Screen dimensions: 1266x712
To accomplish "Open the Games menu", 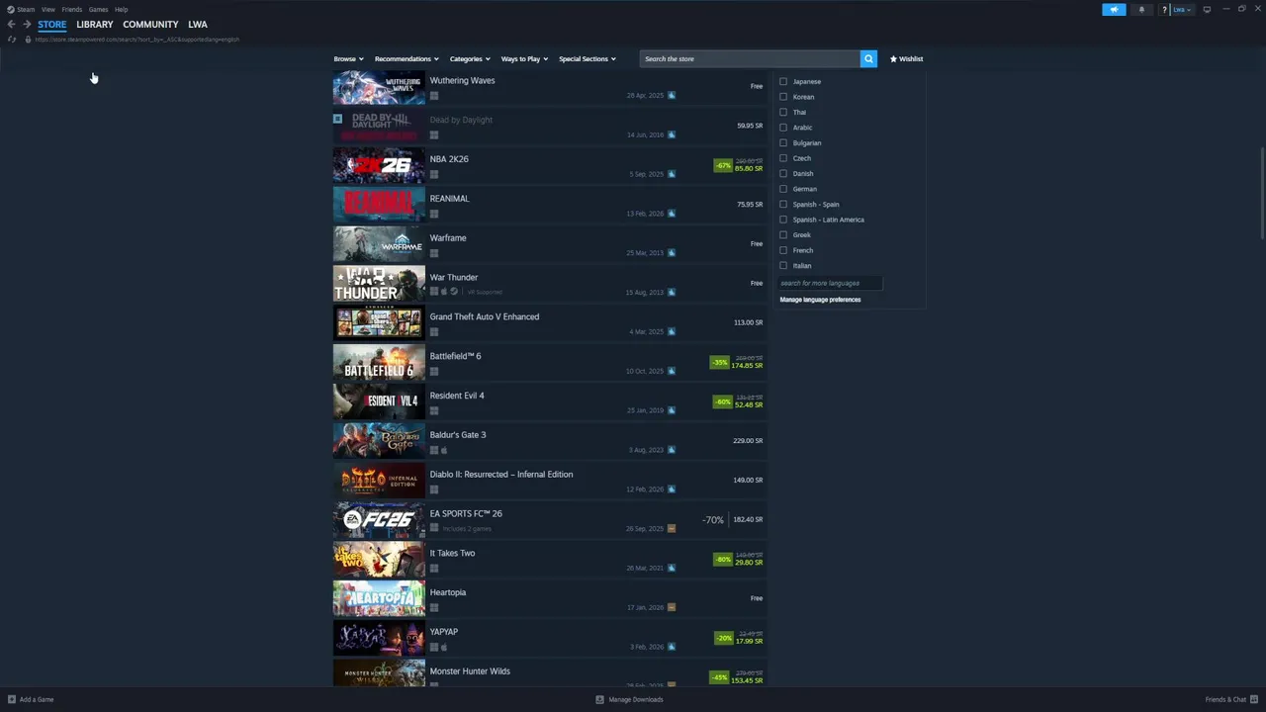I will pyautogui.click(x=98, y=9).
